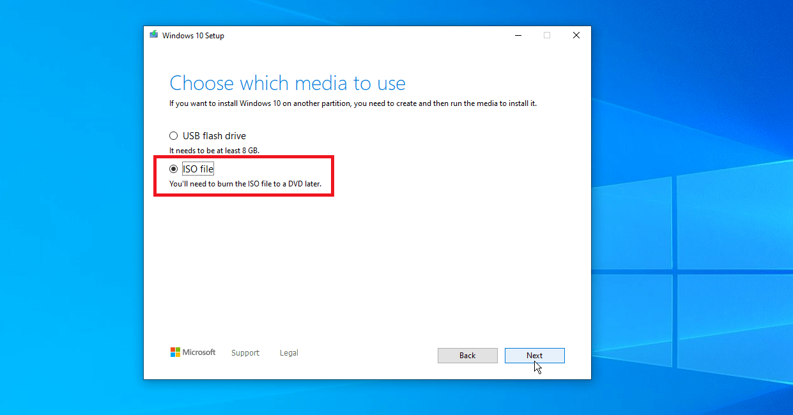793x415 pixels.
Task: Click the instruction text about installing Windows 10
Action: click(x=353, y=103)
